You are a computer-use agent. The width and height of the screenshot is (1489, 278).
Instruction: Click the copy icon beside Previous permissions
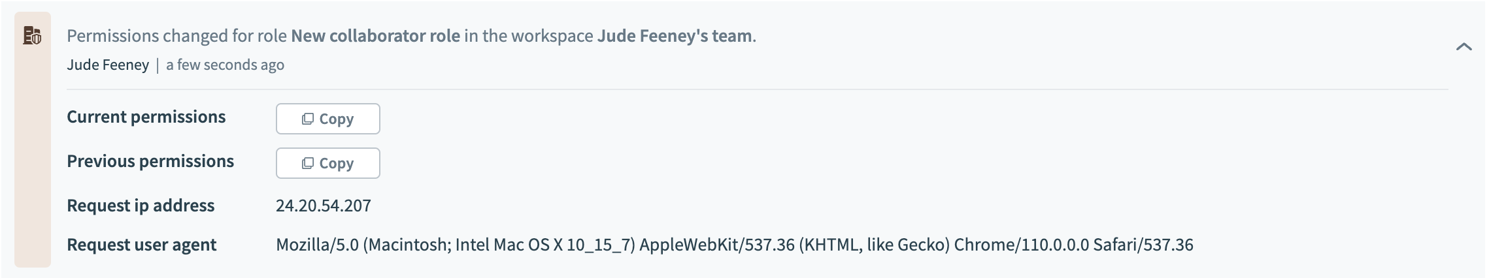click(x=307, y=163)
